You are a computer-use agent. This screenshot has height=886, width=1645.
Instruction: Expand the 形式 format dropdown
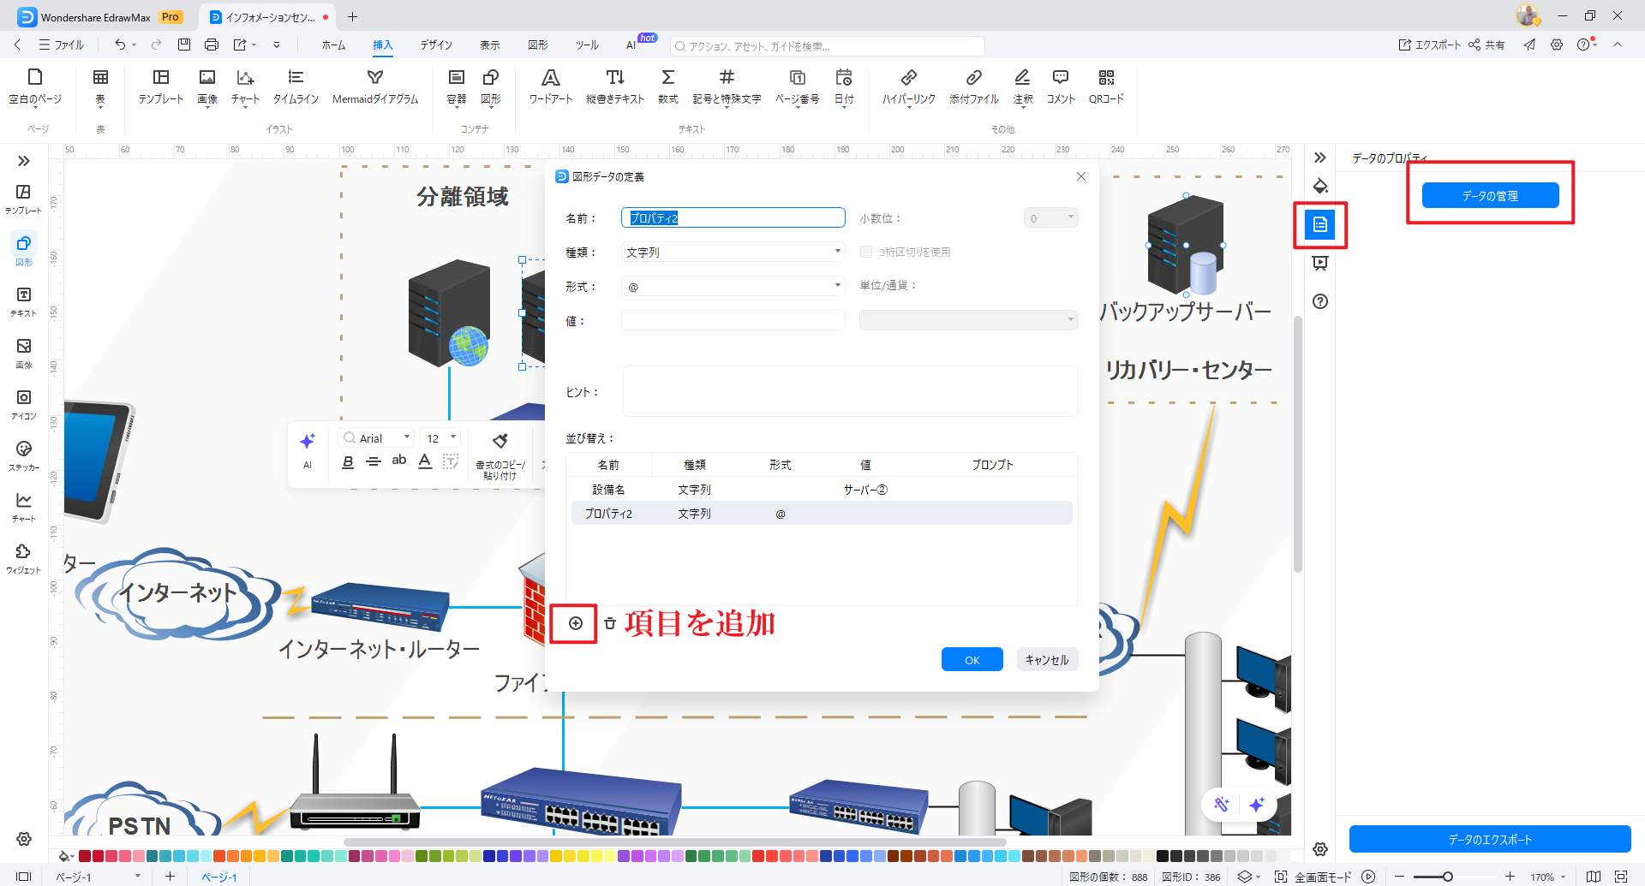coord(837,286)
